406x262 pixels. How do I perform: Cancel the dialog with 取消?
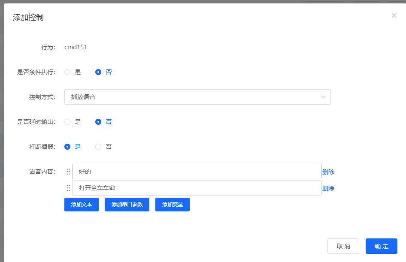(343, 246)
